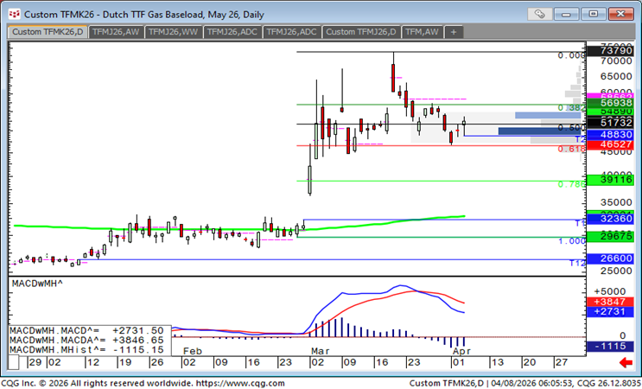Switch to the TFMJ26,AW tab
The height and width of the screenshot is (389, 642).
[115, 32]
